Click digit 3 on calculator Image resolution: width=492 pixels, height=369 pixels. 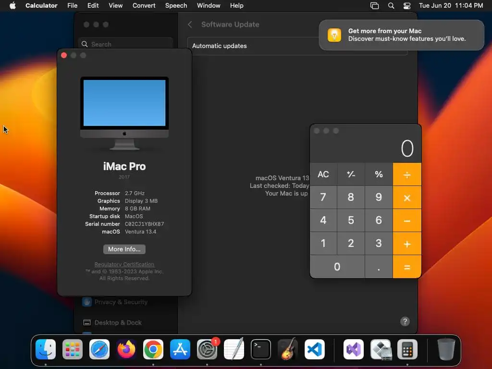[x=379, y=244]
